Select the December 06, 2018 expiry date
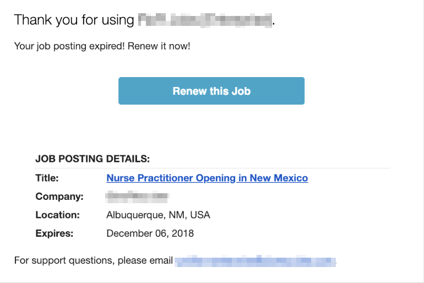 click(150, 233)
